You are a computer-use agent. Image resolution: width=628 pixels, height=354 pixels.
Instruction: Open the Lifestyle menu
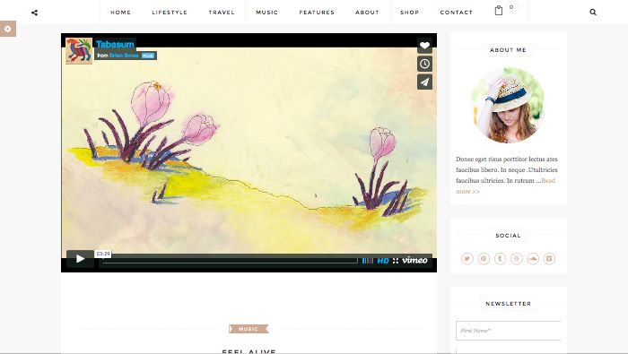170,13
